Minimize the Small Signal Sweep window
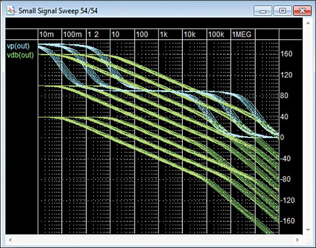Image resolution: width=316 pixels, height=248 pixels. tap(262, 10)
